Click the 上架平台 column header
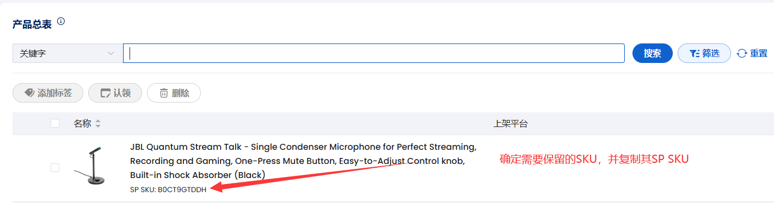Image resolution: width=774 pixels, height=203 pixels. (511, 124)
